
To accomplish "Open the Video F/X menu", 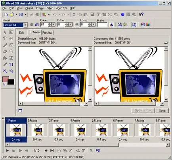I will click(61, 8).
